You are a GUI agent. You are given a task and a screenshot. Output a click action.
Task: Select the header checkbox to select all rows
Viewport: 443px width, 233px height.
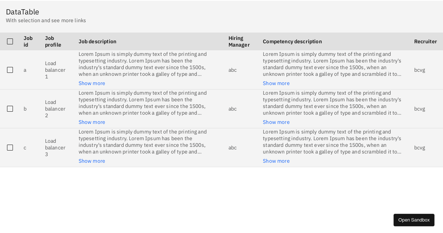click(10, 41)
